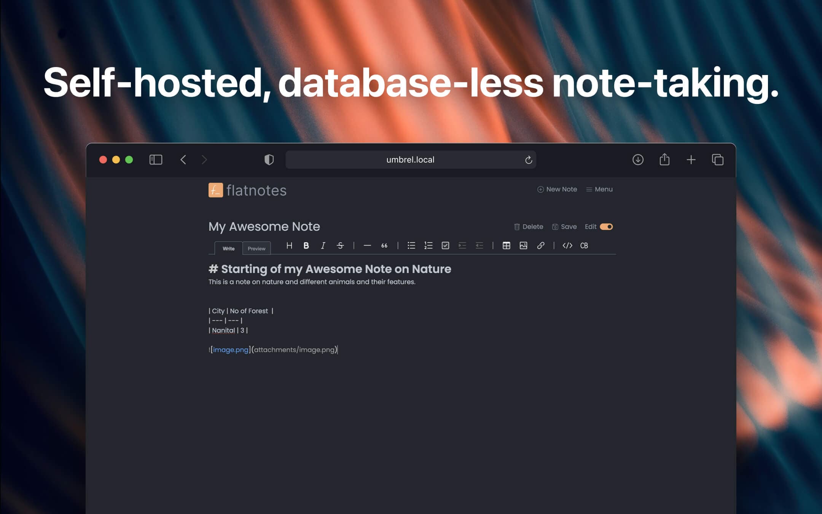
Task: Toggle italic formatting
Action: point(323,246)
